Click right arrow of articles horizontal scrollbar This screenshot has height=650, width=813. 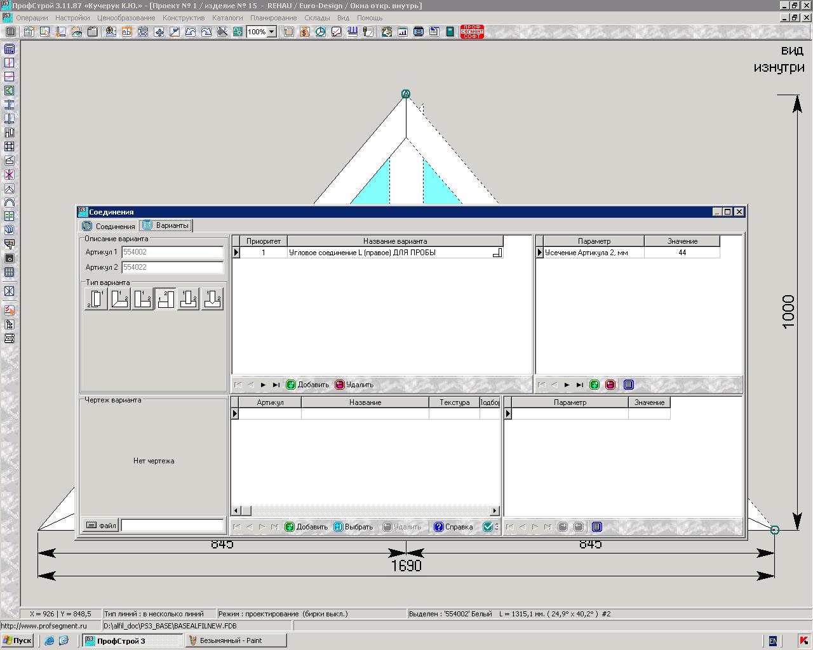click(x=495, y=511)
